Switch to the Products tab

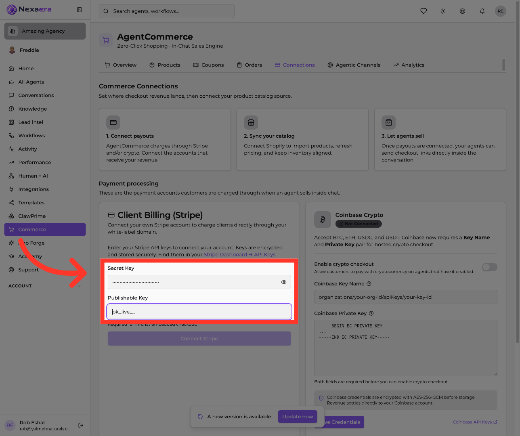point(165,65)
